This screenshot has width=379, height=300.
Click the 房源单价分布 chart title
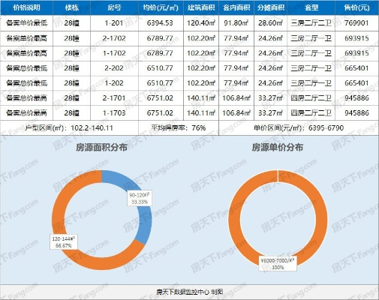pyautogui.click(x=277, y=148)
